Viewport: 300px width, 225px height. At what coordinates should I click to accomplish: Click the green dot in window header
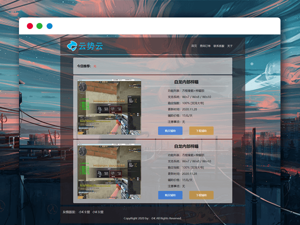39,26
